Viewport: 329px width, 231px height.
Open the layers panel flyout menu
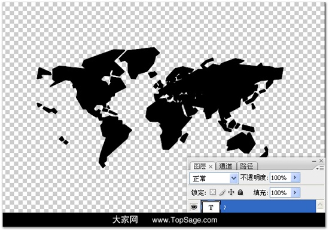tap(320, 168)
